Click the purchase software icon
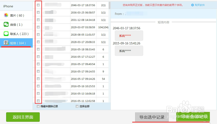Viewport: 217px width, 124px height. pyautogui.click(x=193, y=5)
